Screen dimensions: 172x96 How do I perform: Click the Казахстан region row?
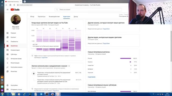pyautogui.click(x=112, y=66)
